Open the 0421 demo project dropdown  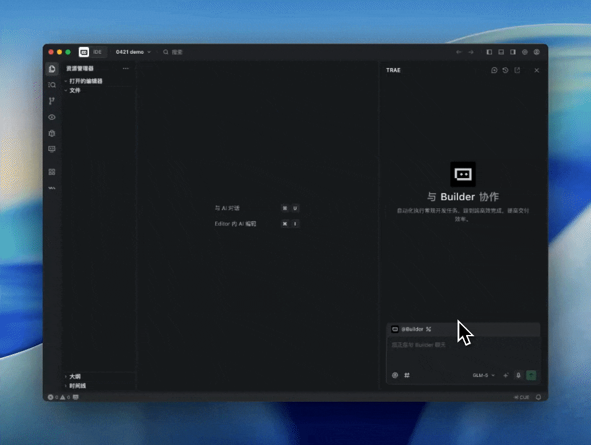(133, 53)
